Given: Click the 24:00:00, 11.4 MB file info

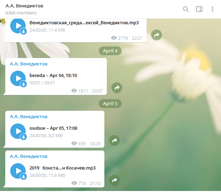Looking at the screenshot, I should [x=47, y=30].
